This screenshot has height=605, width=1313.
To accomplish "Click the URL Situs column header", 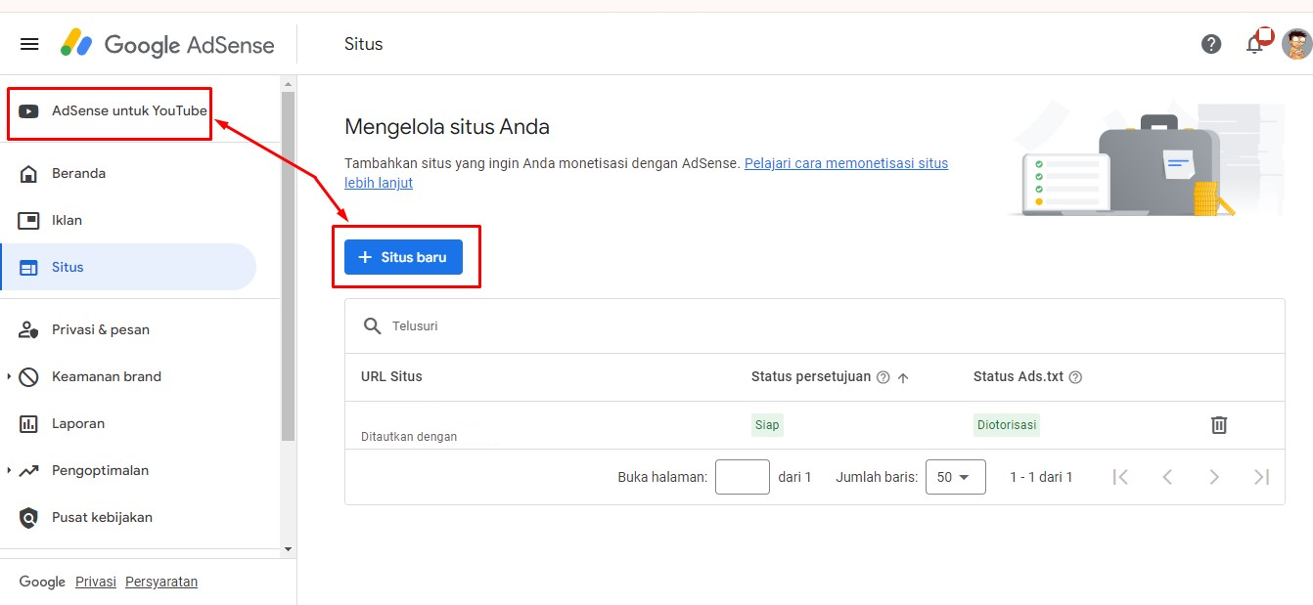I will pyautogui.click(x=391, y=377).
